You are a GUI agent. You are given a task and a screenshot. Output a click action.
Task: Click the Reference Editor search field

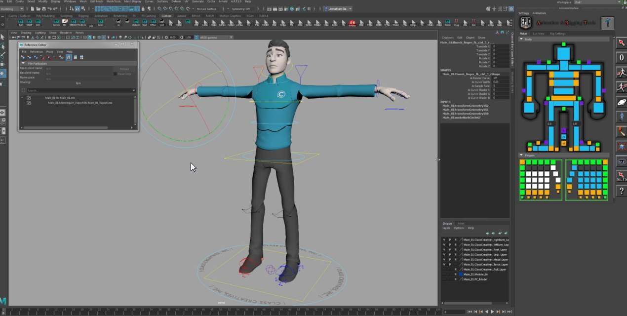tap(79, 90)
